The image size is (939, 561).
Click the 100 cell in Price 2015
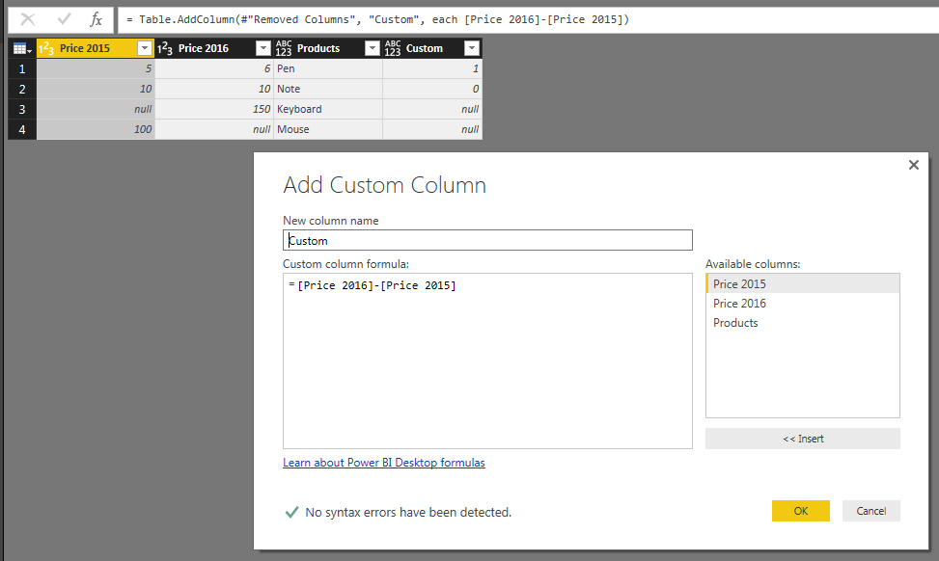tap(96, 129)
